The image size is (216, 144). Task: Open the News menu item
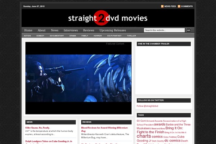point(55,30)
